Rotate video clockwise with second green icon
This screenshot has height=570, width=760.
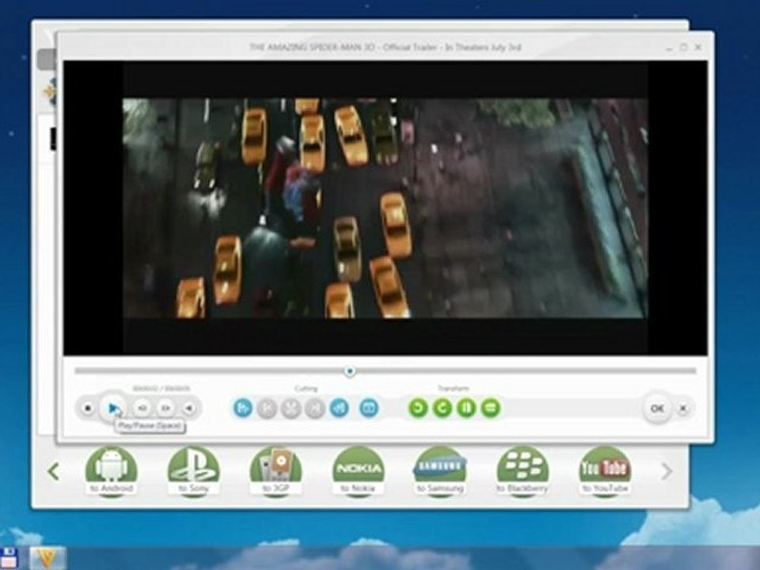[442, 408]
